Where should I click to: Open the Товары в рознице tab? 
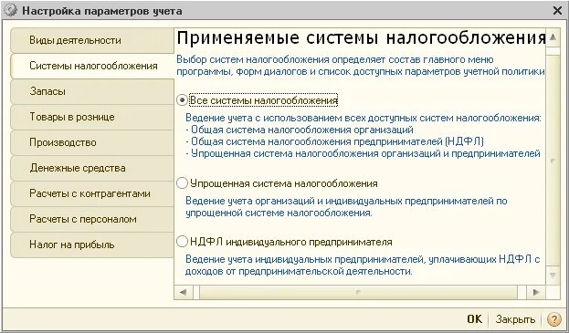(92, 117)
